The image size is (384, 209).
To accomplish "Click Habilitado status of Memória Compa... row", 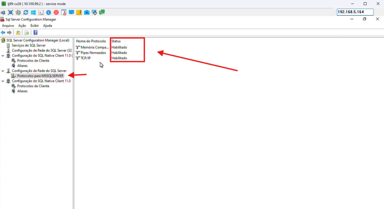I will pyautogui.click(x=119, y=47).
